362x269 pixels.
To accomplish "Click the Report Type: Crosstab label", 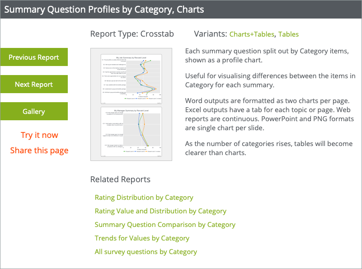I will tap(132, 34).
